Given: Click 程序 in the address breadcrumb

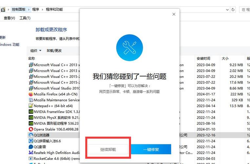Looking at the screenshot, I should click(36, 10).
